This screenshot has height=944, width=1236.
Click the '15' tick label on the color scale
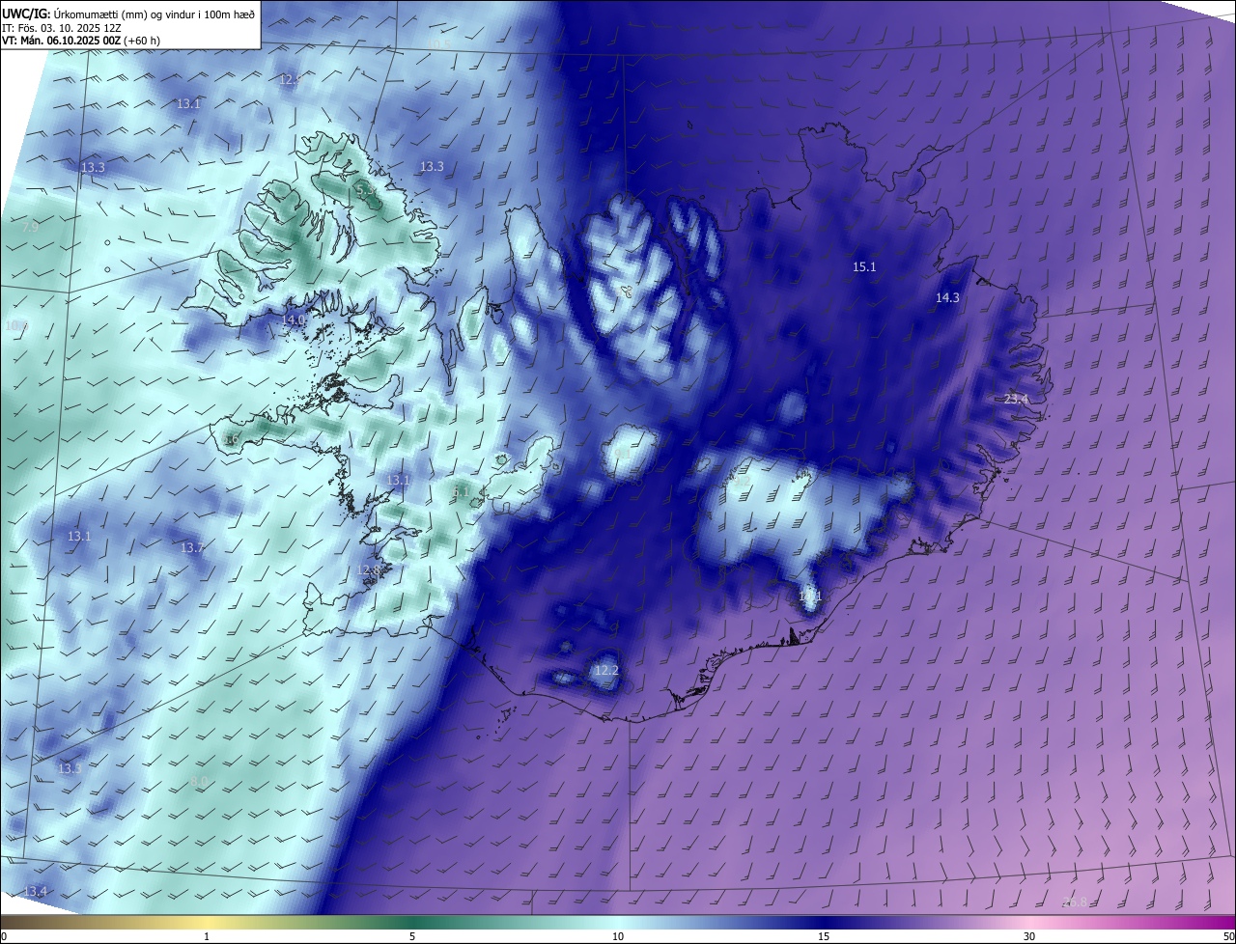click(824, 936)
